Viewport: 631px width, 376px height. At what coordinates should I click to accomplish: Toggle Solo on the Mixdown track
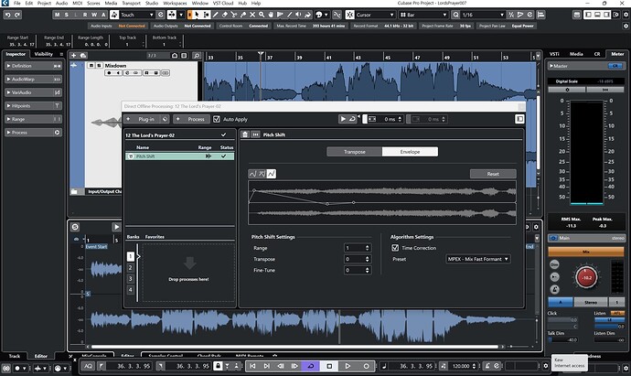99,65
